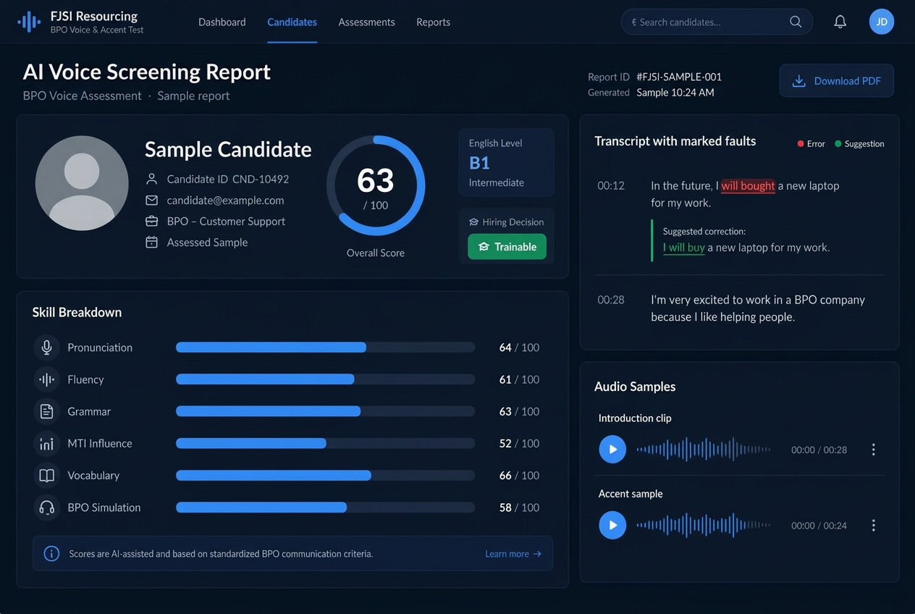
Task: Click the highlighted error 'will bought'
Action: pyautogui.click(x=748, y=186)
